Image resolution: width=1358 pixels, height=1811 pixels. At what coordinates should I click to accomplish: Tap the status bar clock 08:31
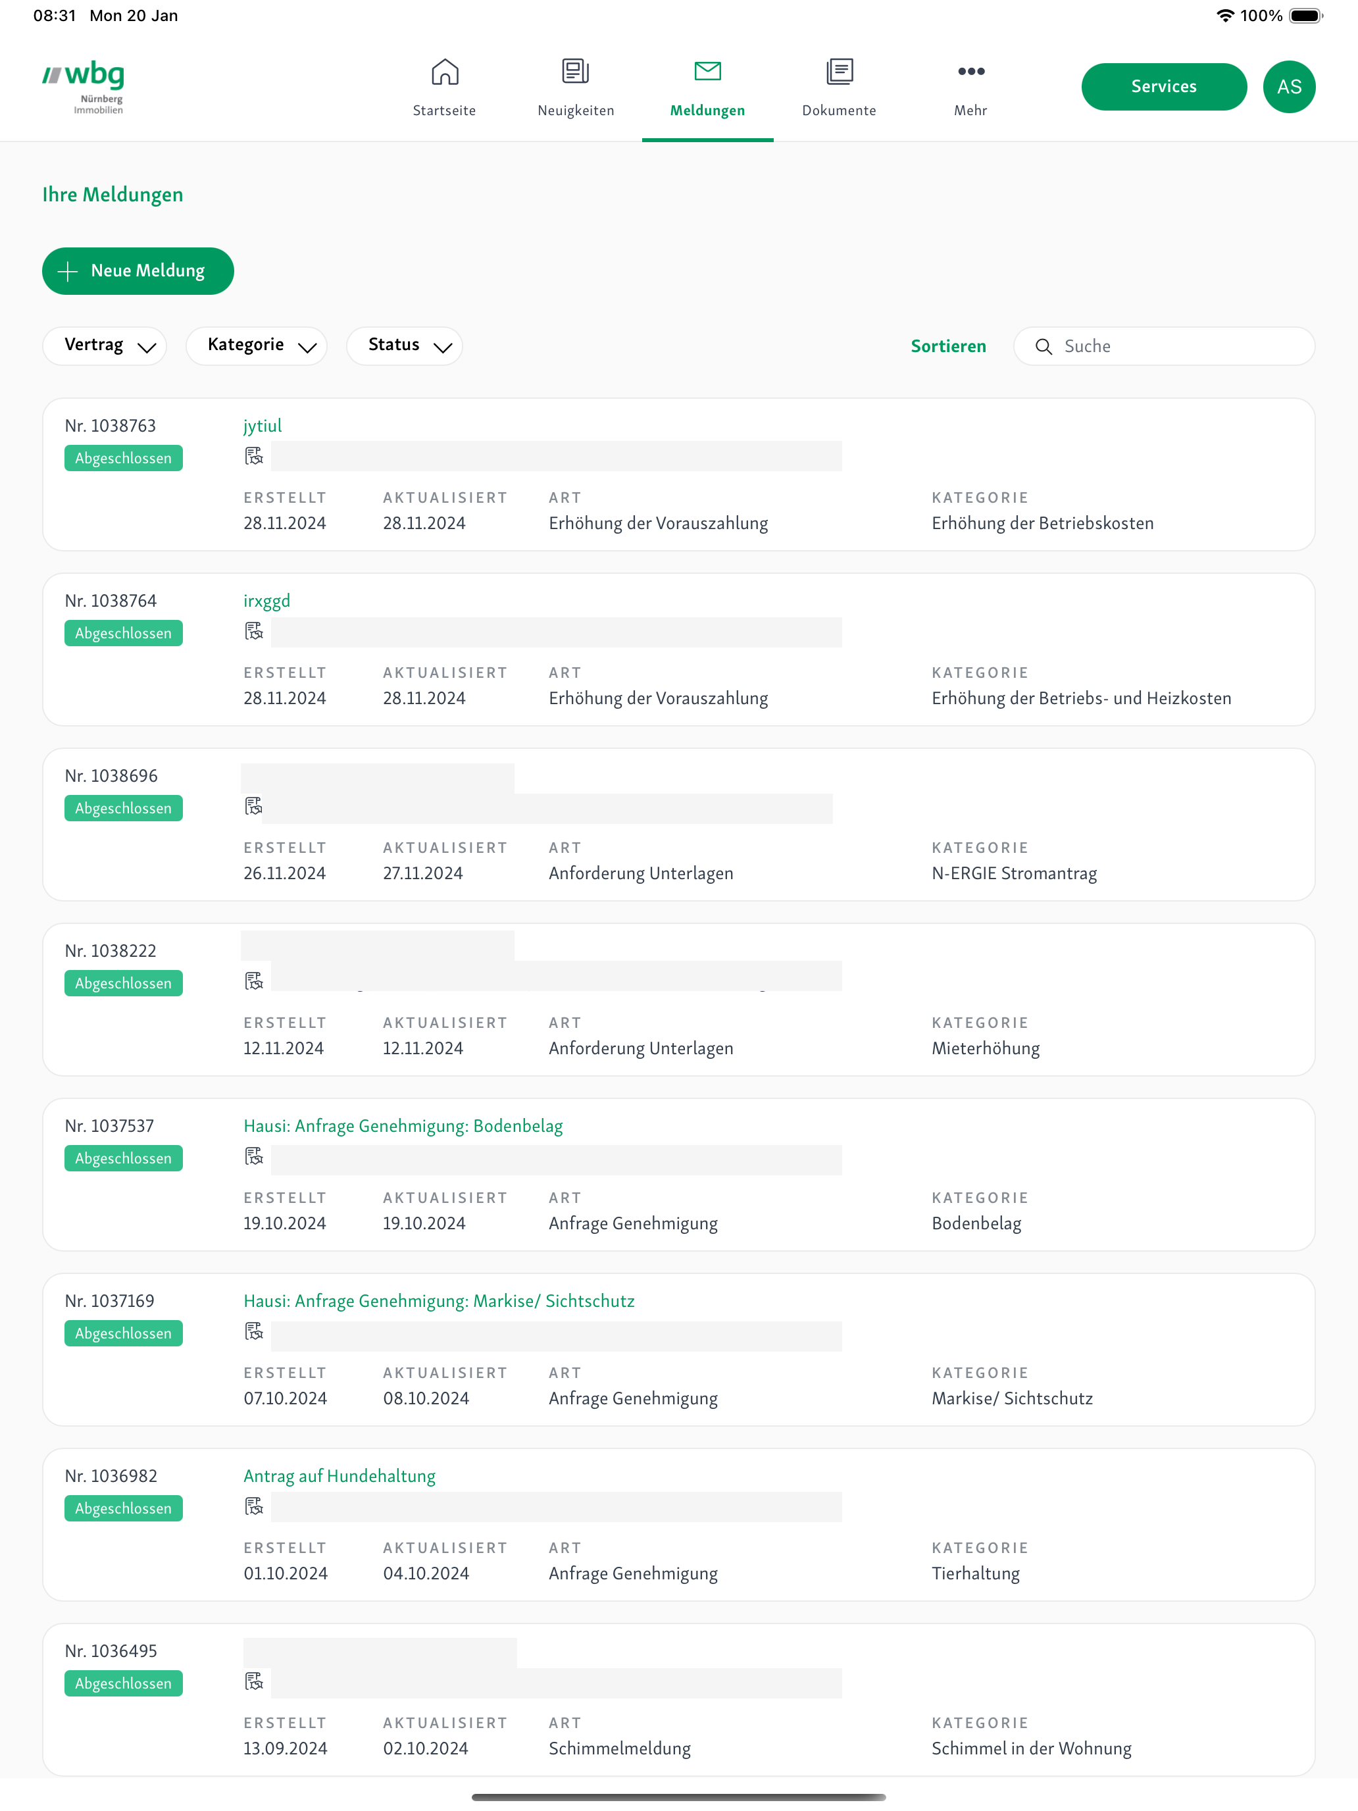pyautogui.click(x=55, y=16)
